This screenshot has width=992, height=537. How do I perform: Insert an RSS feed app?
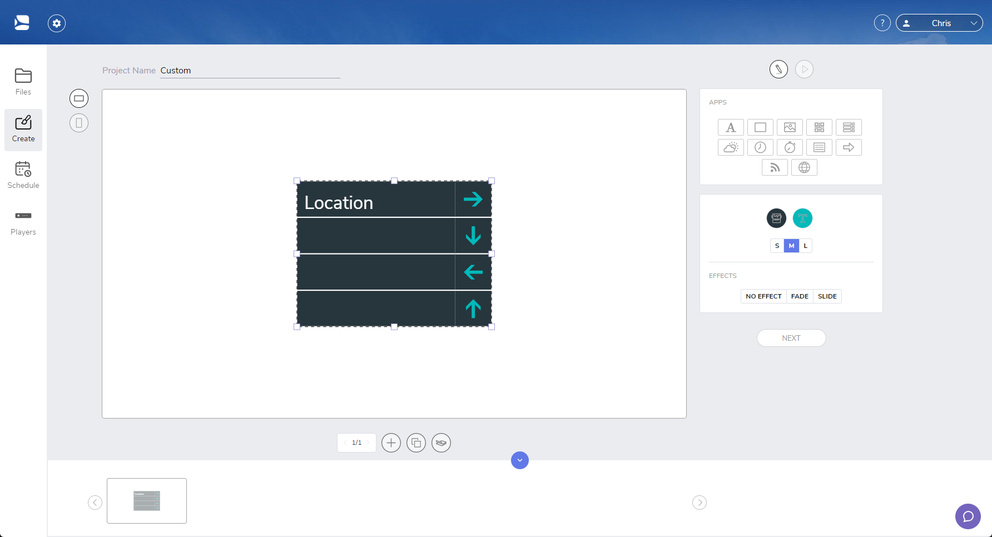pos(775,167)
